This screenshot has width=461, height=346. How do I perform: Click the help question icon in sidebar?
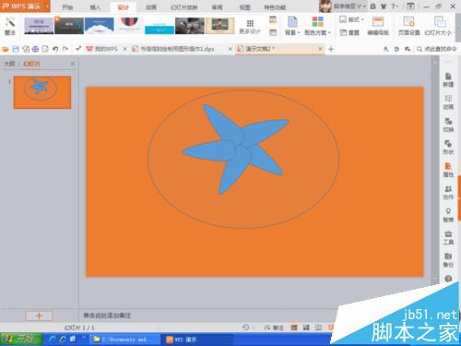tap(448, 279)
